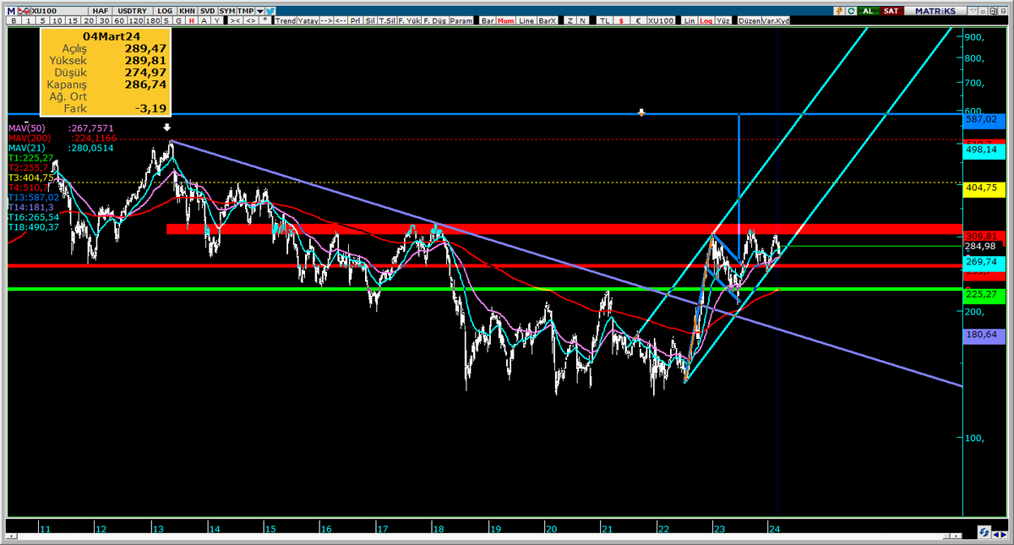This screenshot has height=545, width=1014.
Task: Set period to 15 minutes
Action: click(x=74, y=20)
